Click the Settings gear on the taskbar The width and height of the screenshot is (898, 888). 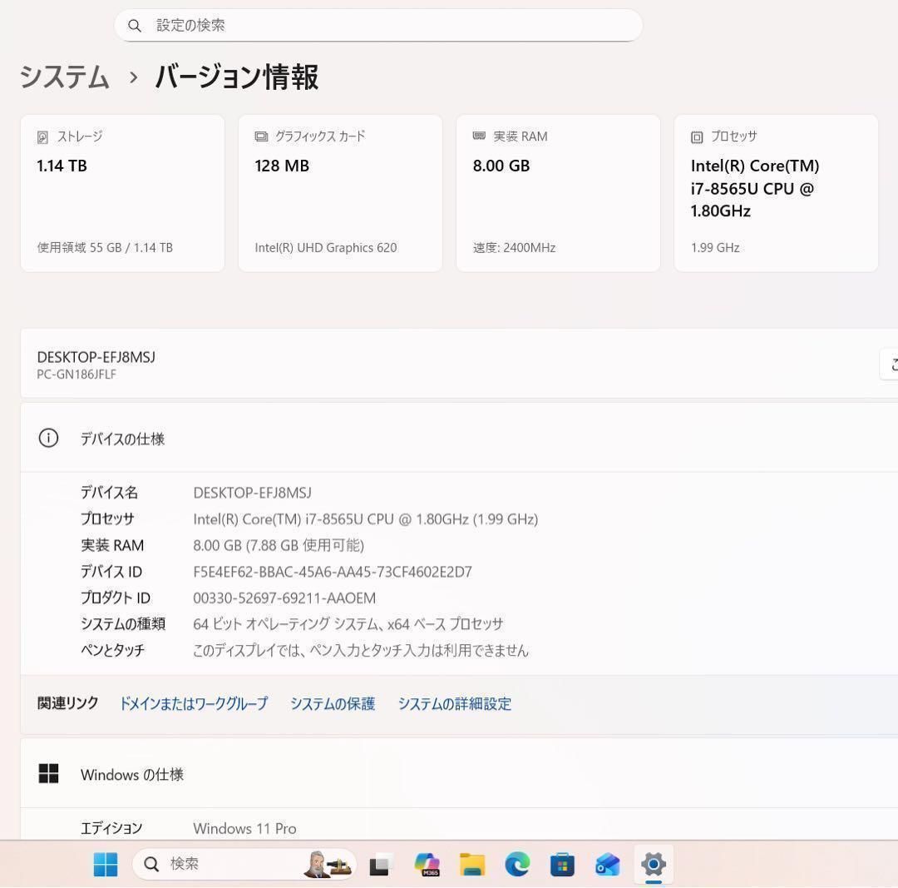click(654, 865)
